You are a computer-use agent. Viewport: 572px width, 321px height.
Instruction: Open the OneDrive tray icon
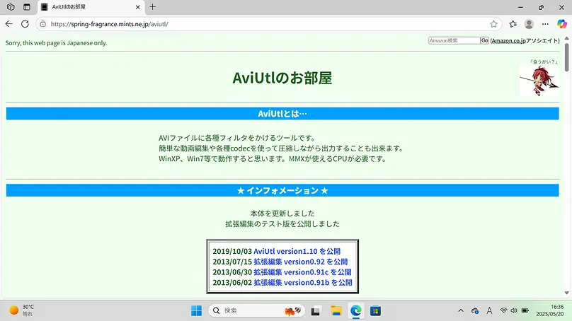pyautogui.click(x=475, y=311)
